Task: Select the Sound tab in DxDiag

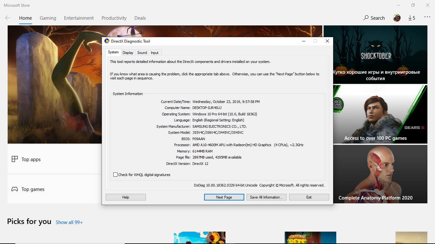Action: click(x=142, y=53)
